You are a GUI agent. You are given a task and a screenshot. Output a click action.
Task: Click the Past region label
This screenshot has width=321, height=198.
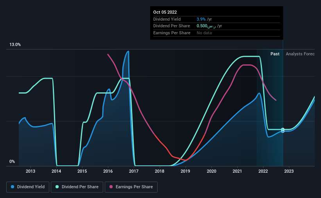(x=275, y=54)
